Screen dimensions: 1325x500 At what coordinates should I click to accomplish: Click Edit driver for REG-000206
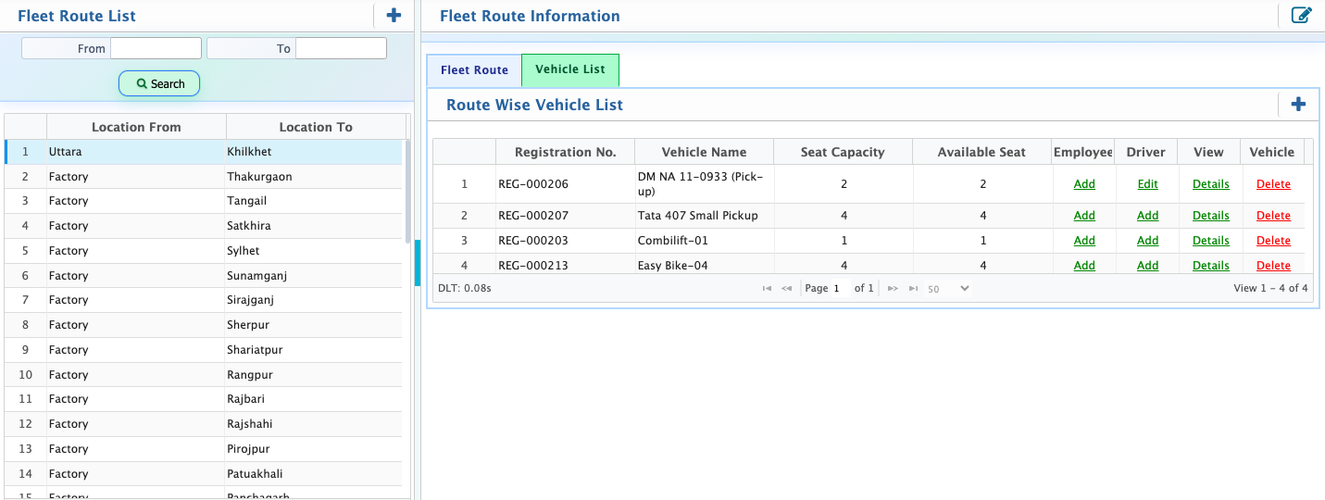[1148, 184]
